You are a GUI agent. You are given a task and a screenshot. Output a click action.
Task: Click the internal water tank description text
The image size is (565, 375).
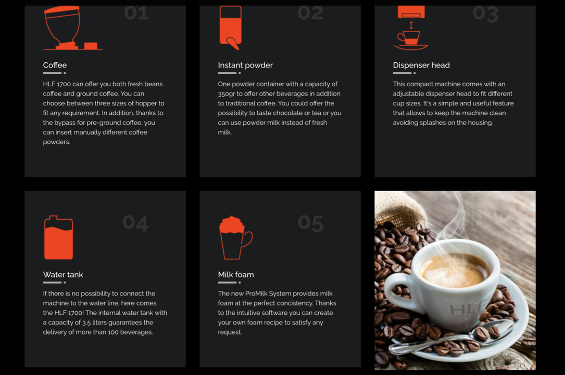[x=105, y=313]
